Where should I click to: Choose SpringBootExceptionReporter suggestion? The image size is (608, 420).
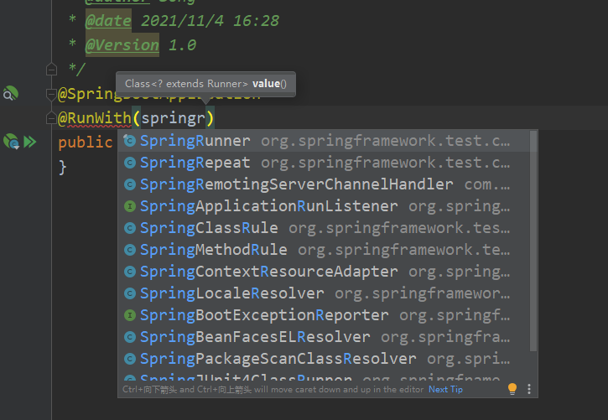coord(324,315)
